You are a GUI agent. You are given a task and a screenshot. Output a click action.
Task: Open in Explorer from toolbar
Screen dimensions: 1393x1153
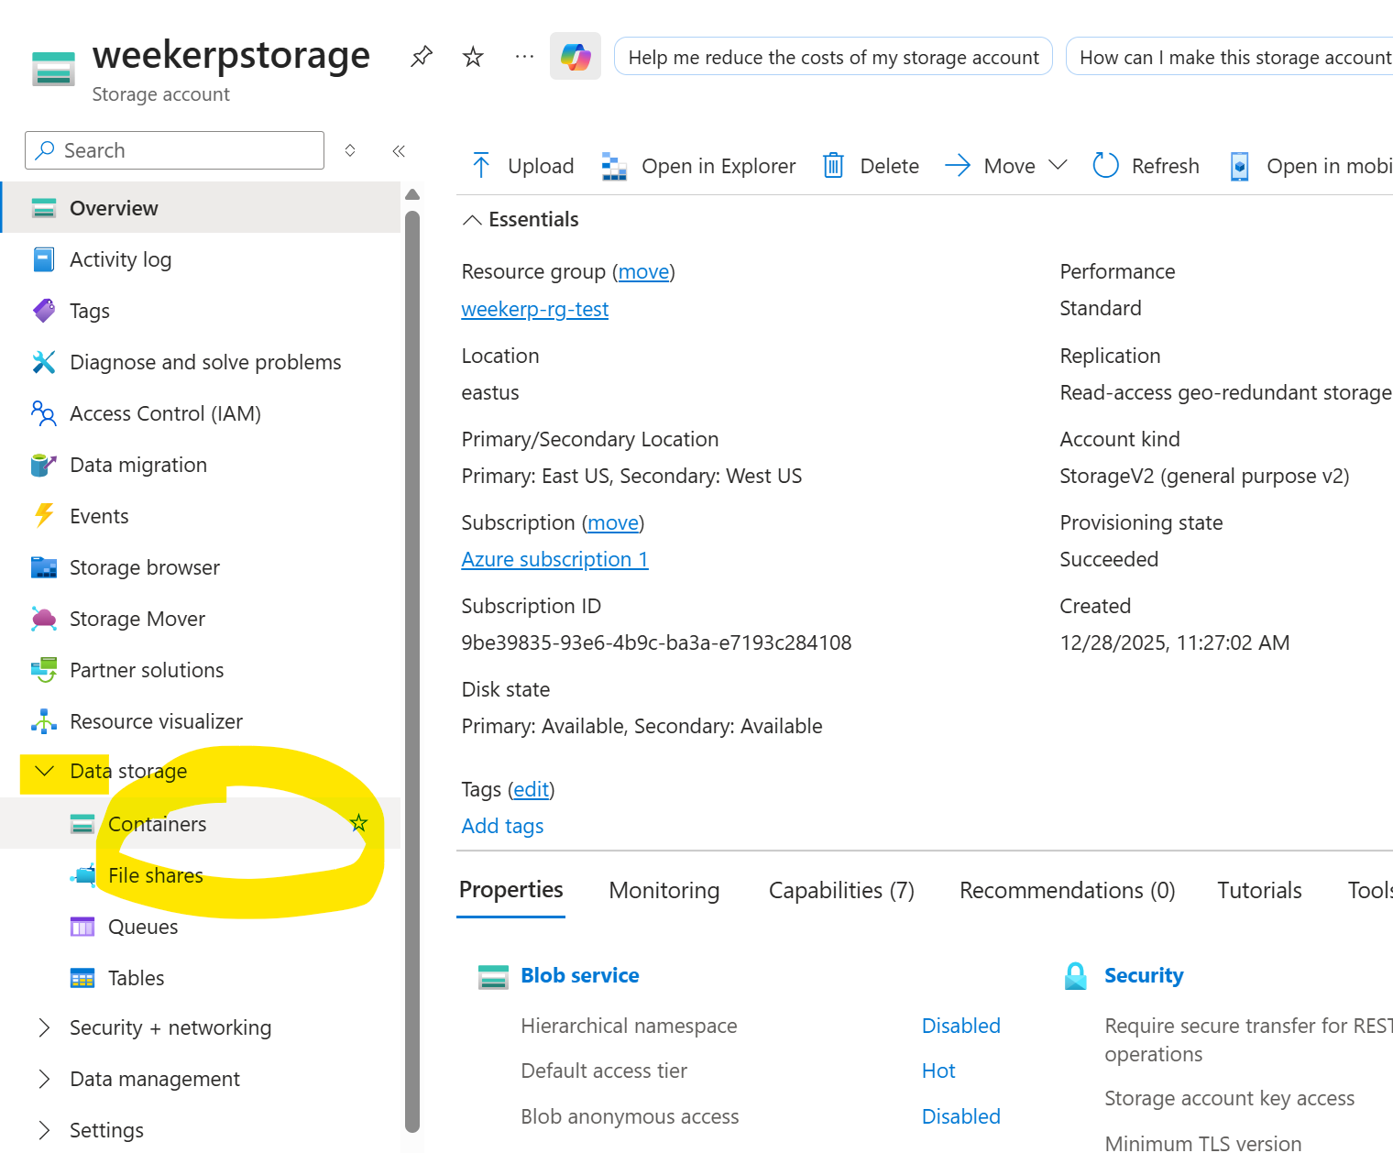(x=699, y=166)
